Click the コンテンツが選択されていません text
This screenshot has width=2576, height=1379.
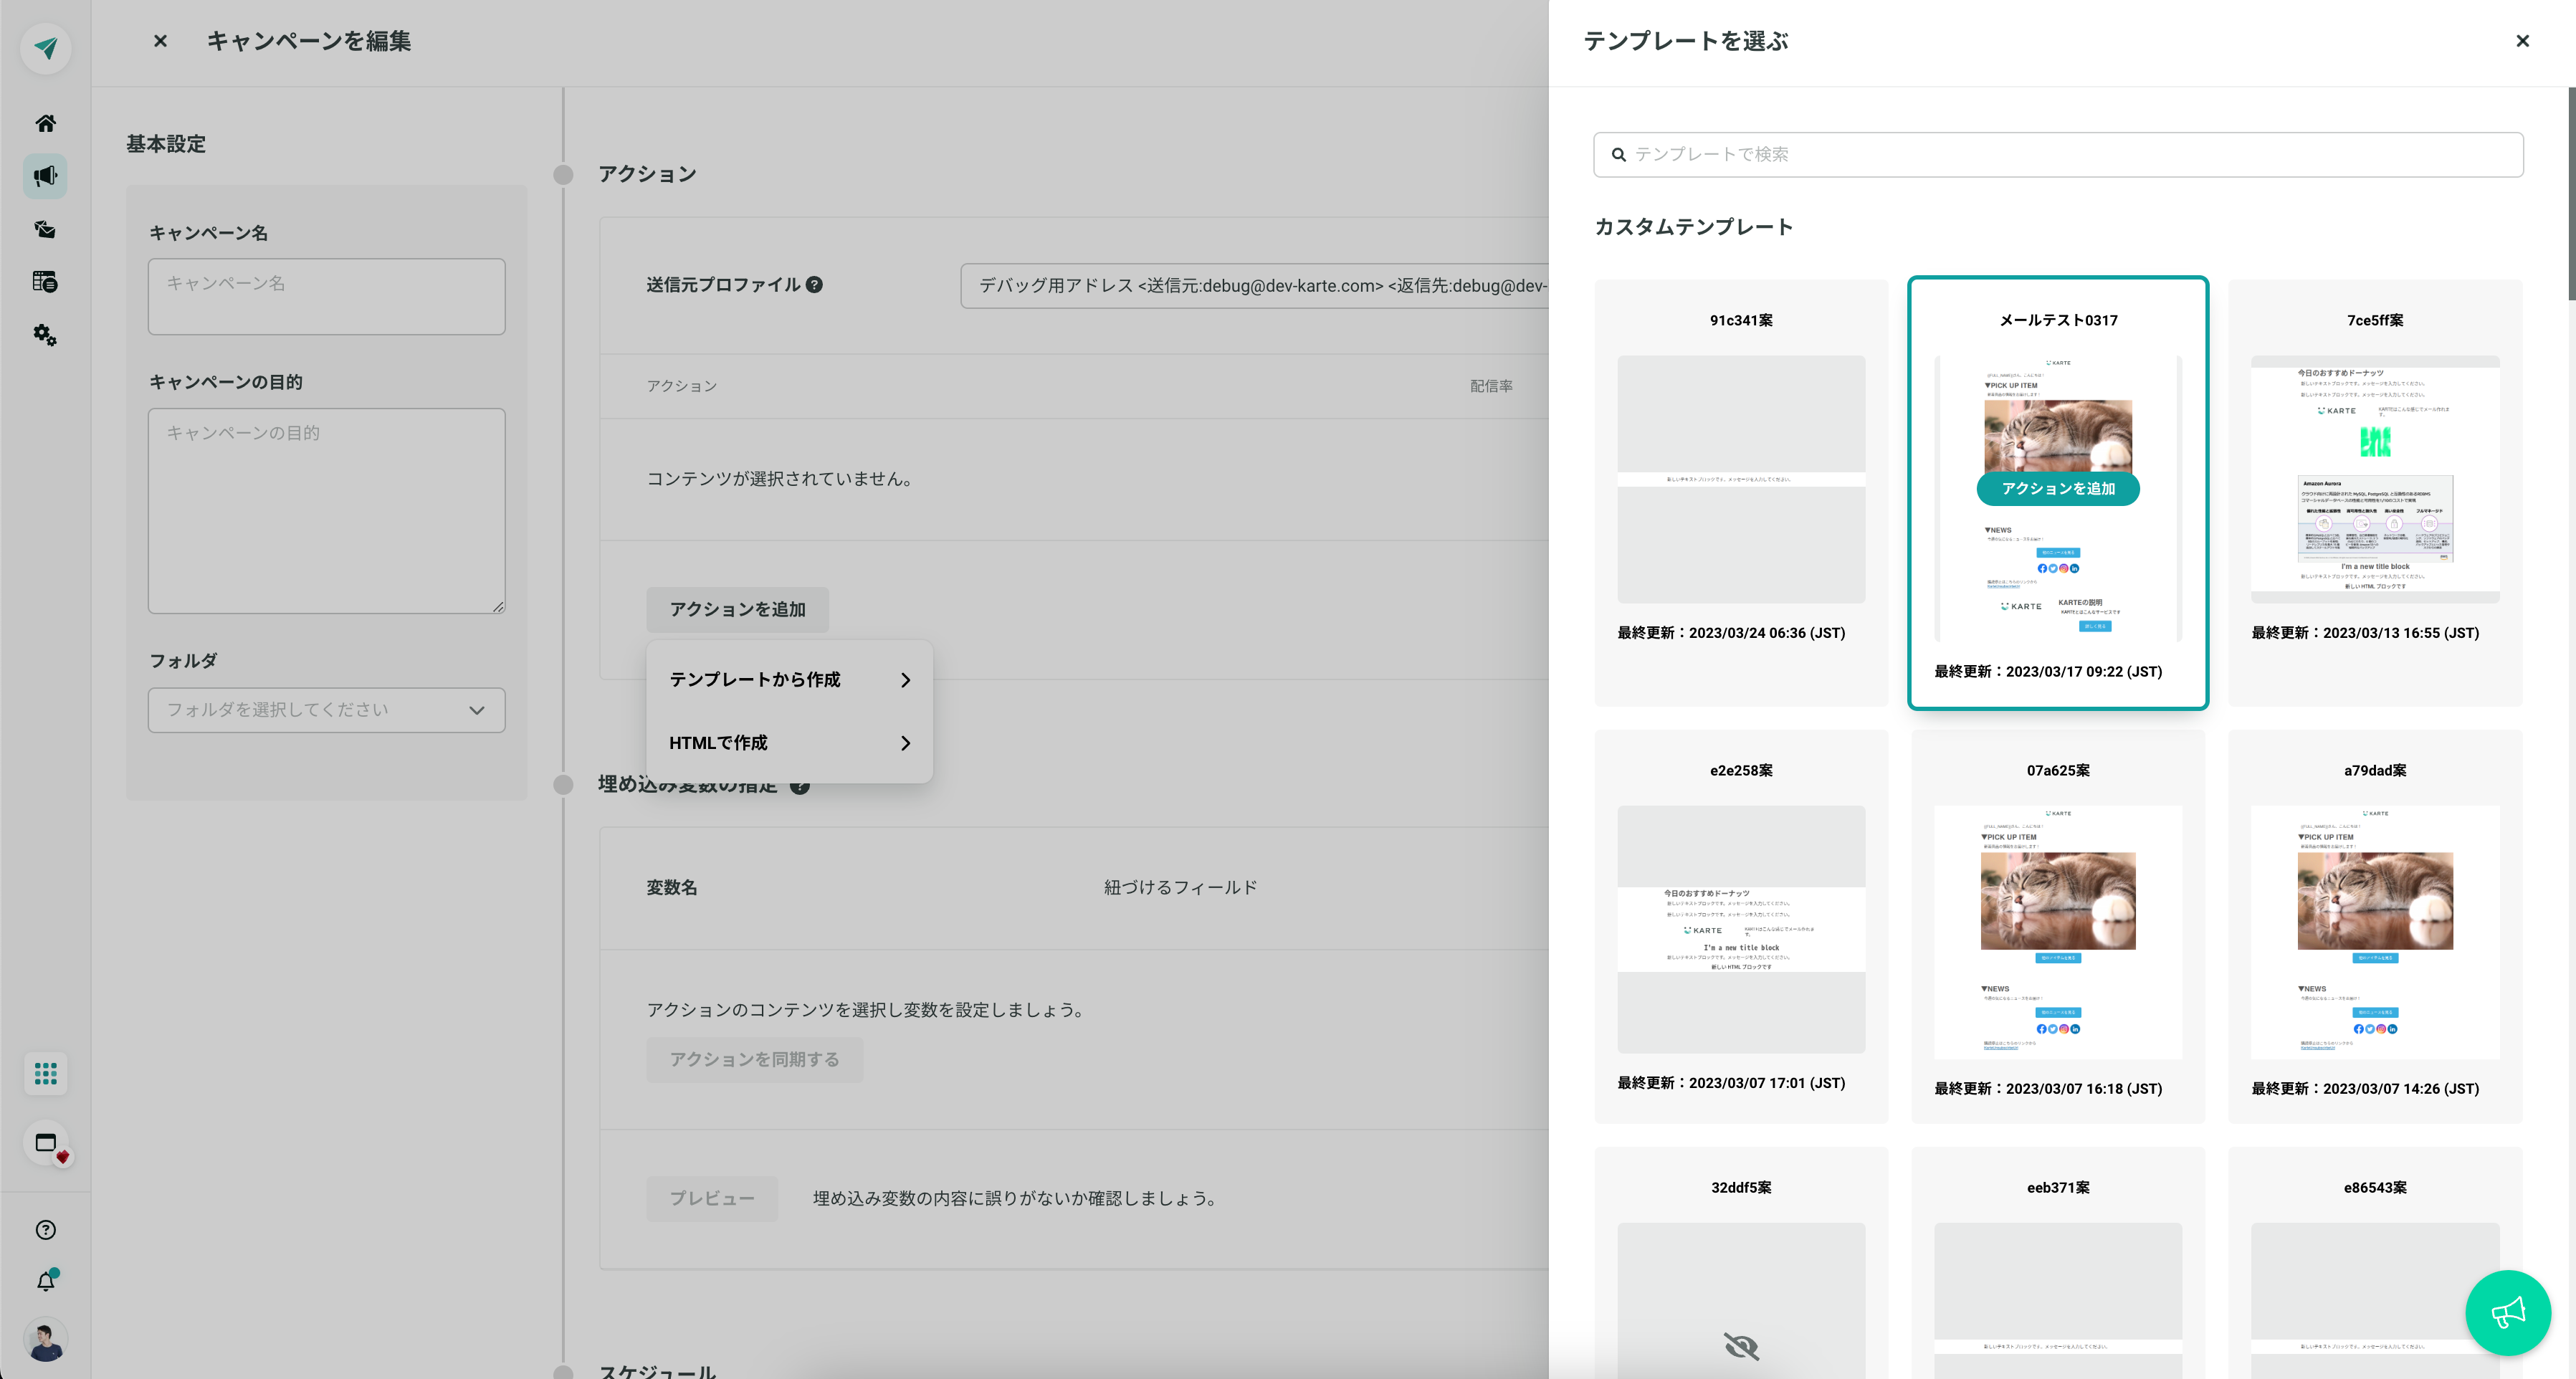pos(779,479)
